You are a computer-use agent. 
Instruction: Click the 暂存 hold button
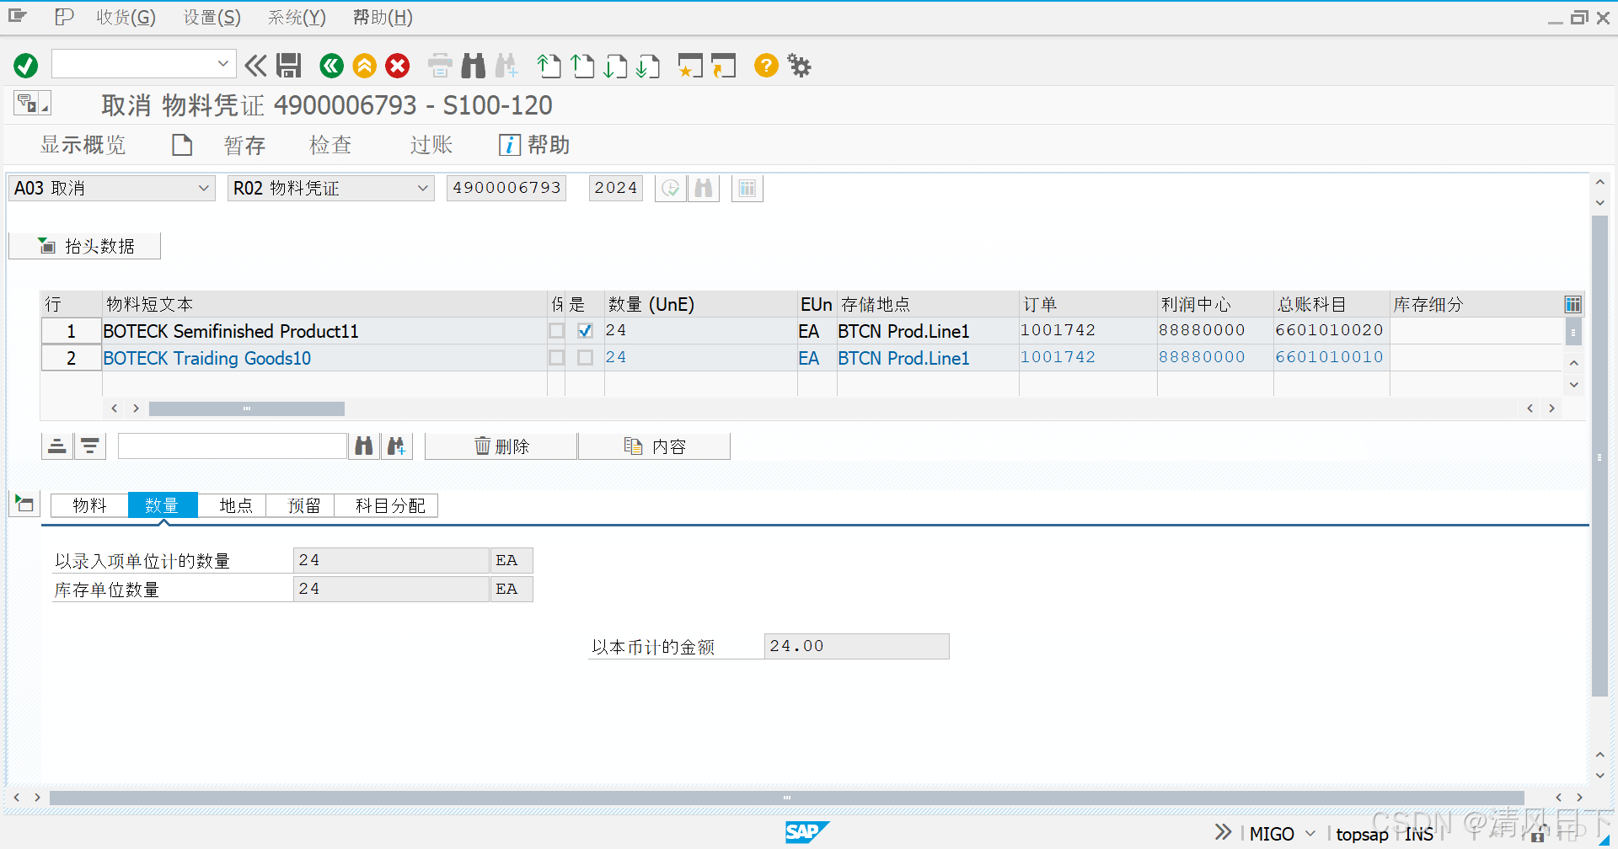(x=244, y=145)
